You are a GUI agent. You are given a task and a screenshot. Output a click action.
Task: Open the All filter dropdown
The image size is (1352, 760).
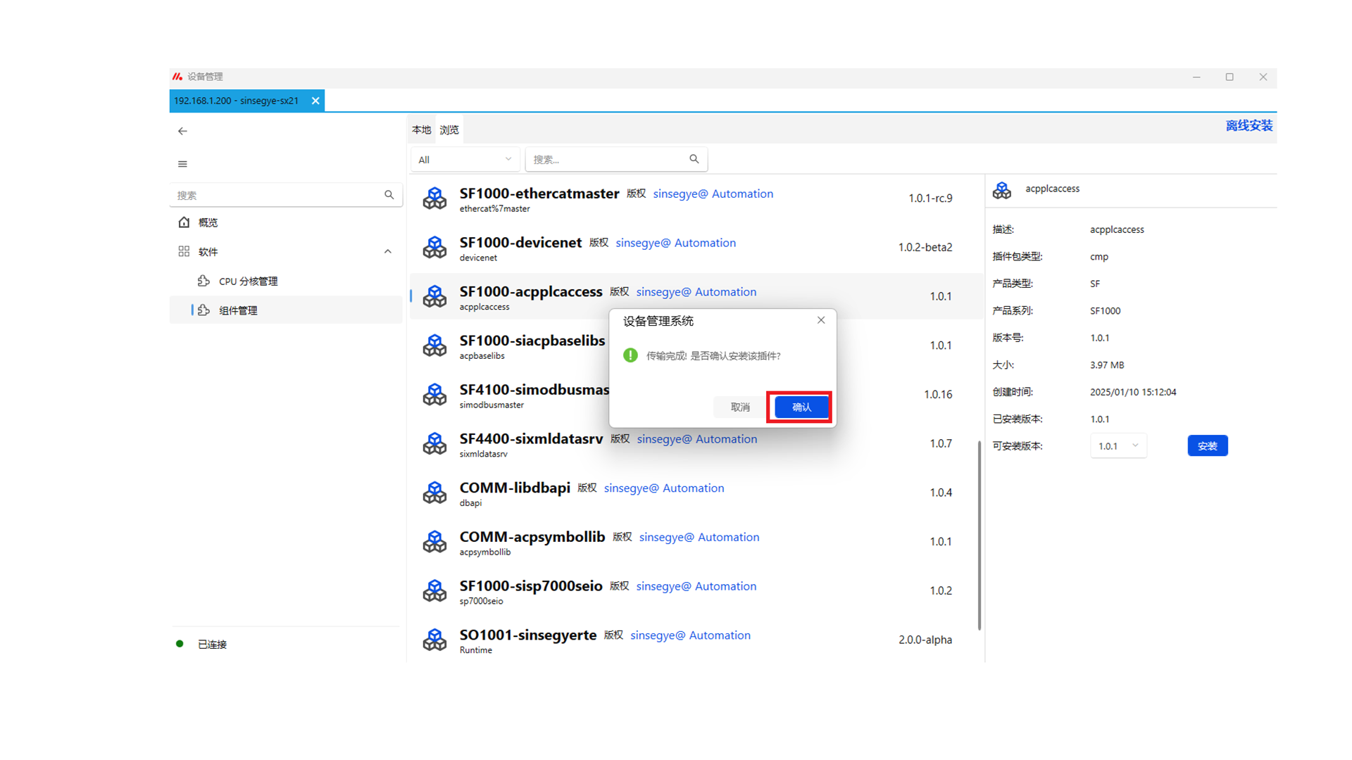point(465,160)
